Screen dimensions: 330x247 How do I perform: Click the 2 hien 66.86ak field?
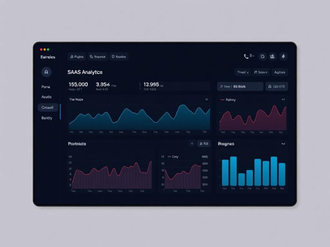[x=240, y=86]
